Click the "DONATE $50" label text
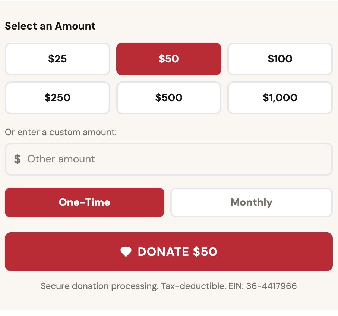This screenshot has width=338, height=316. point(177,252)
